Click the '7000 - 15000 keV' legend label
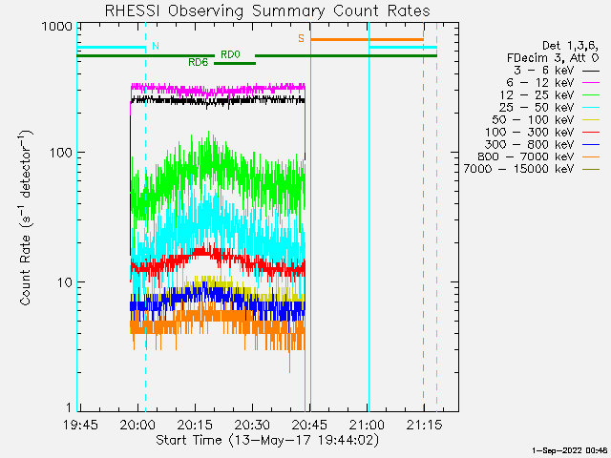 [518, 169]
